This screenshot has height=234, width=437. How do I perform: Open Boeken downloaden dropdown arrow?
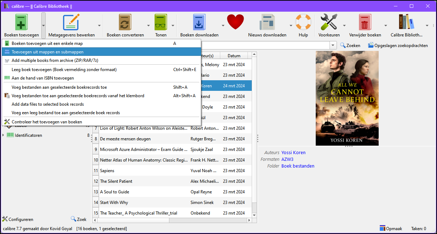[223, 25]
